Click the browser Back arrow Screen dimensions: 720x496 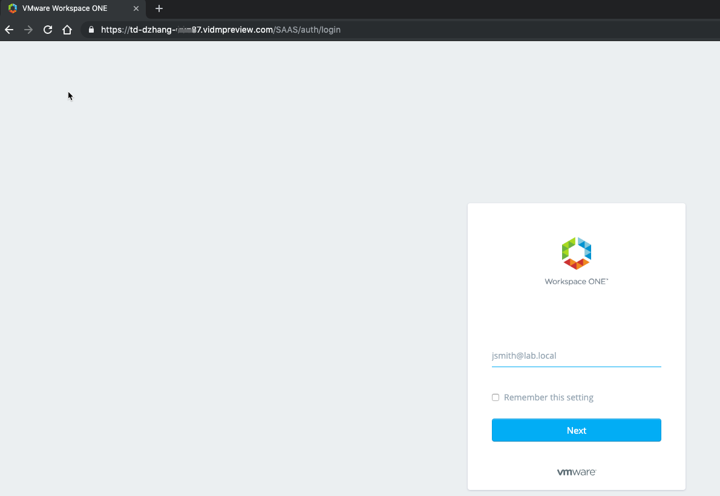tap(9, 30)
